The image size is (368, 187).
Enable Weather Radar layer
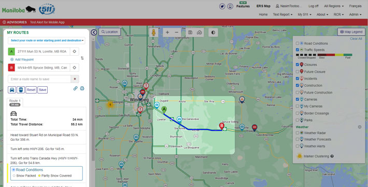[298, 133]
